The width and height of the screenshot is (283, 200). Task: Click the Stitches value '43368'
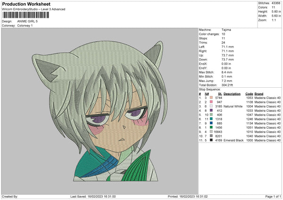tap(276, 3)
